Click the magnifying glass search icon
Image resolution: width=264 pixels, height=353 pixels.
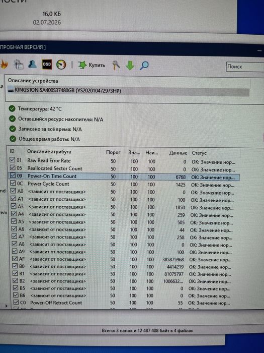tap(144, 66)
